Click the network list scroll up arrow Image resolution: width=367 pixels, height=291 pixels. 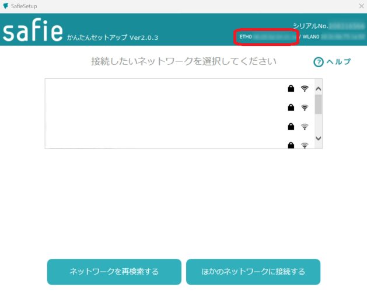coord(319,89)
